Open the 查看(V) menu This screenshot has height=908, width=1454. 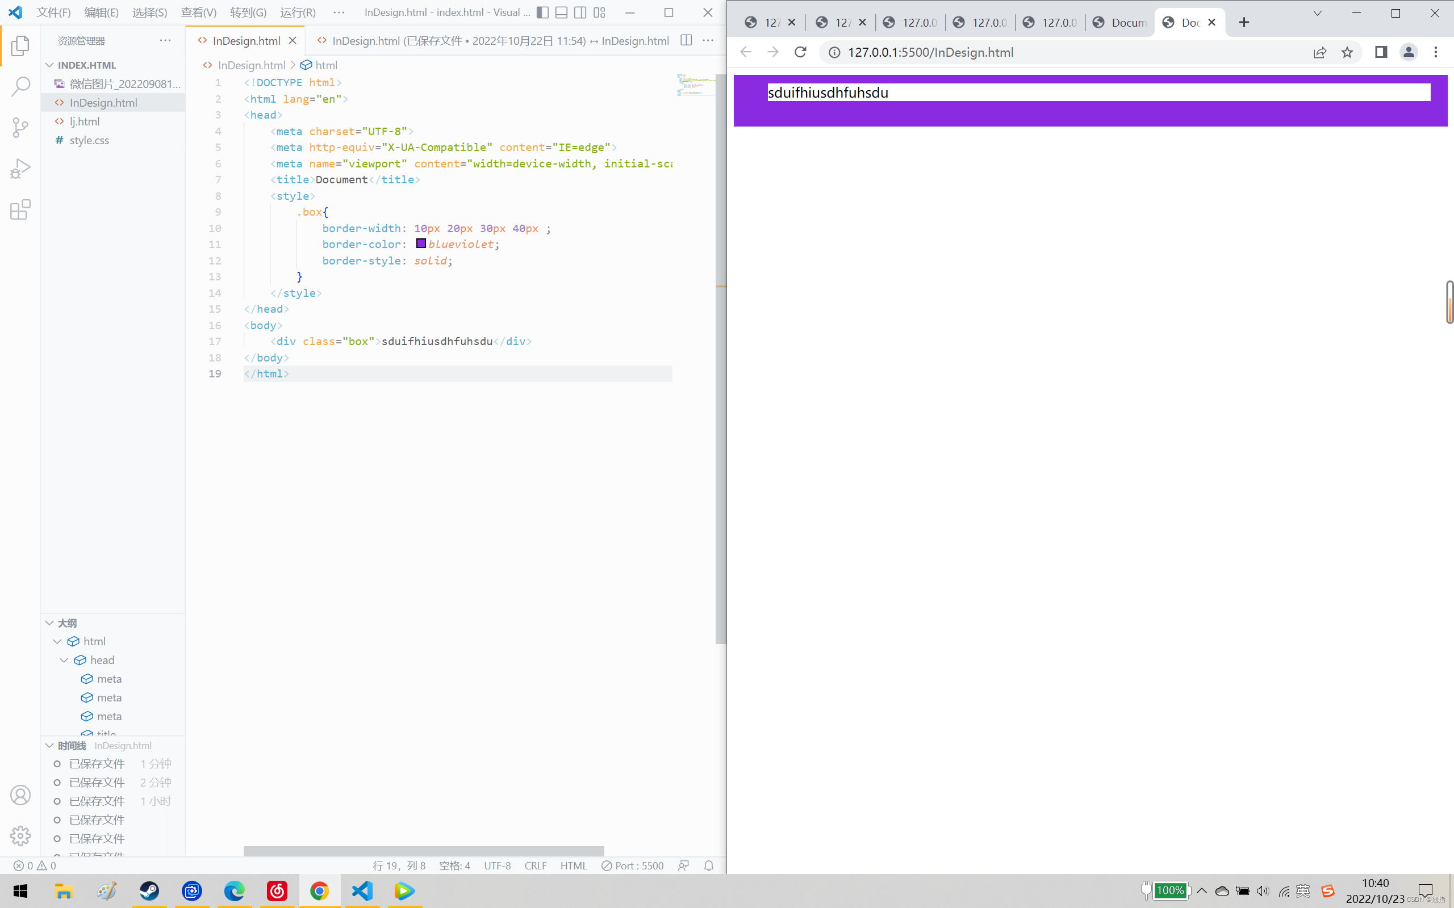pos(198,12)
